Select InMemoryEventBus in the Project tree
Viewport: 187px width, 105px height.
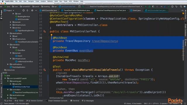(x=25, y=62)
